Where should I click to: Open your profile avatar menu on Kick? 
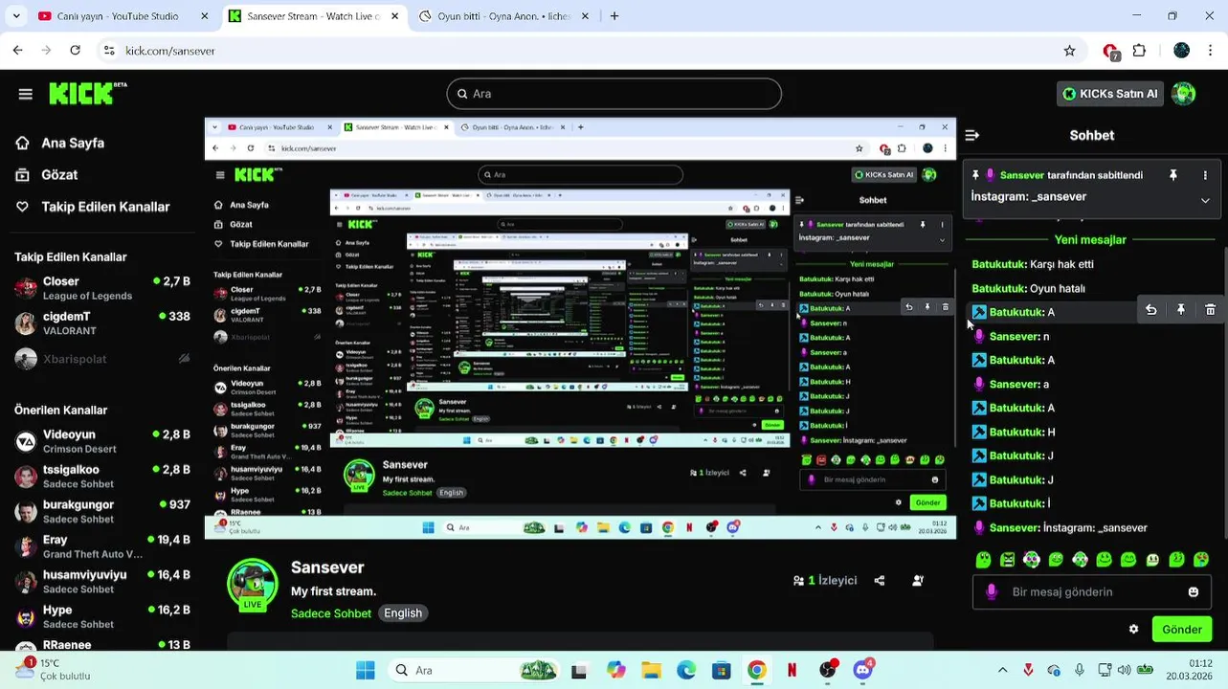click(x=1184, y=94)
